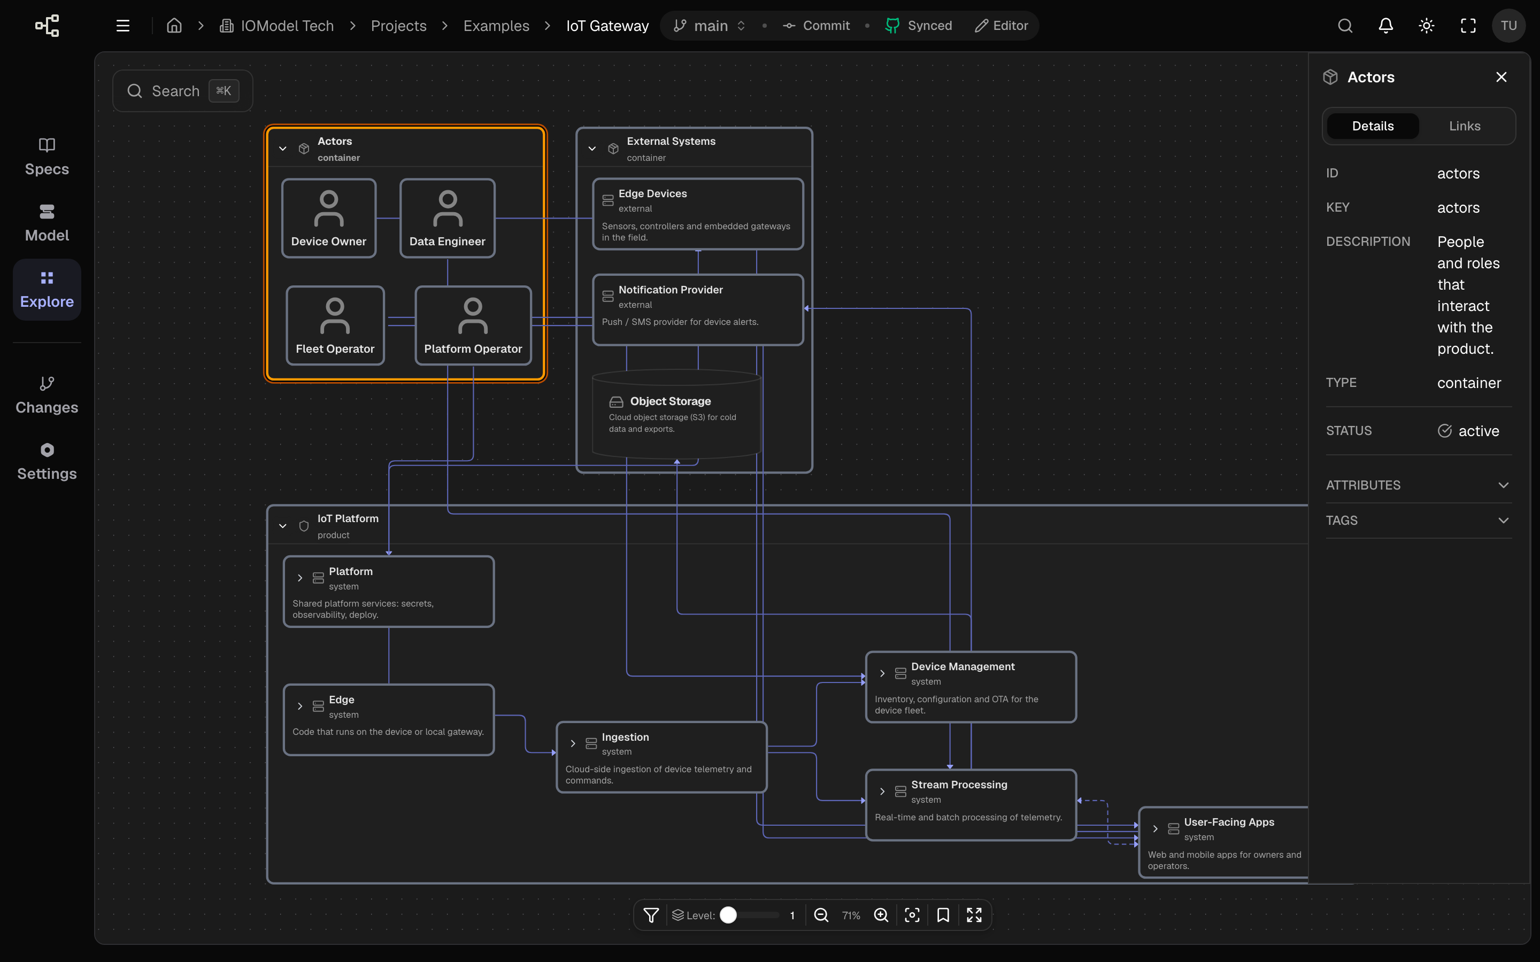This screenshot has height=962, width=1540.
Task: Zoom in the diagram
Action: tap(881, 915)
